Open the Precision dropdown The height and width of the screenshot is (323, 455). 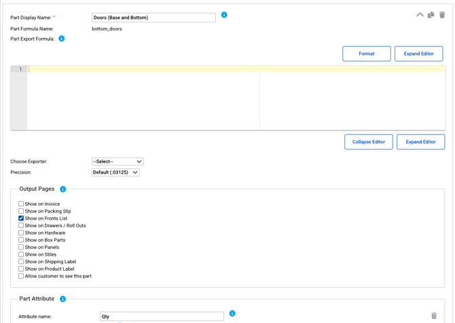pyautogui.click(x=115, y=172)
